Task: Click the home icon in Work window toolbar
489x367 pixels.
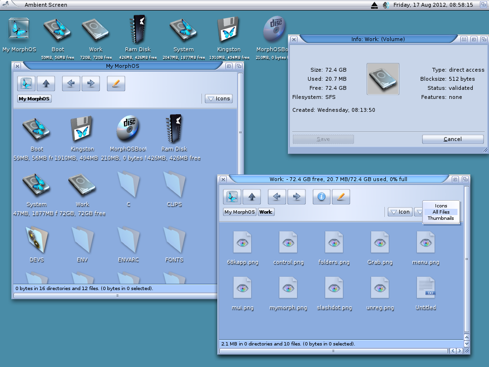Action: point(232,196)
